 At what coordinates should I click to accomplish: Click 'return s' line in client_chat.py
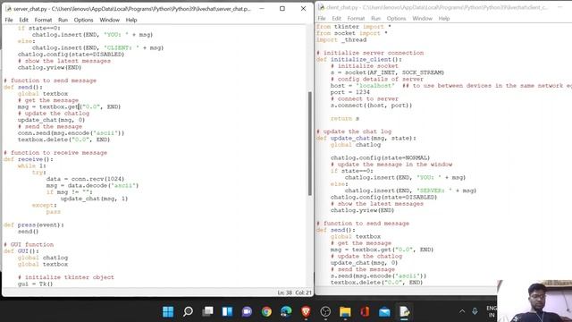[x=345, y=118]
